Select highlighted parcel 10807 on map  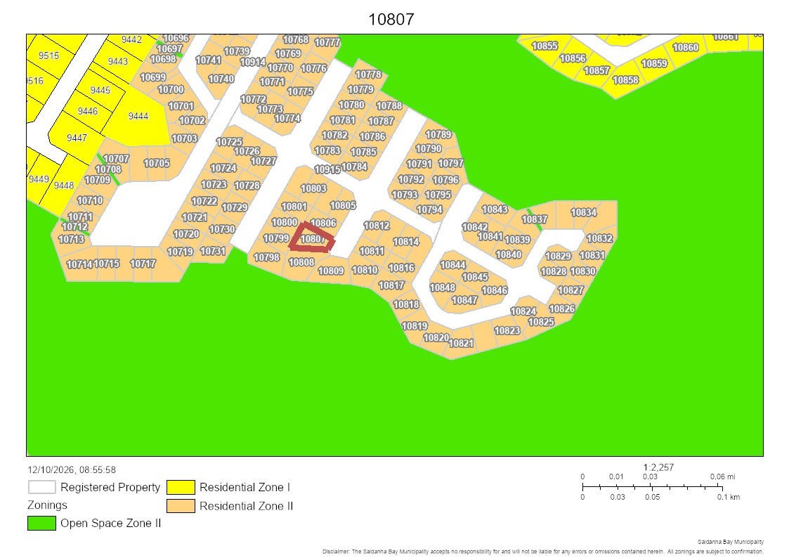pos(311,239)
